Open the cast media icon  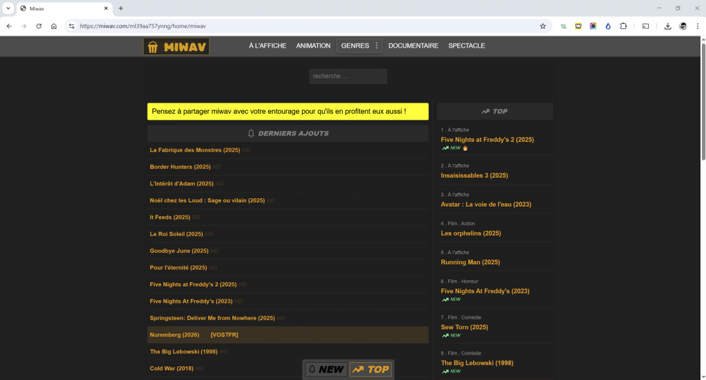[x=646, y=26]
